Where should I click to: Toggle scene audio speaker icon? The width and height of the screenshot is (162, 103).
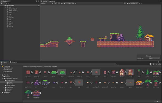[x=62, y=3]
